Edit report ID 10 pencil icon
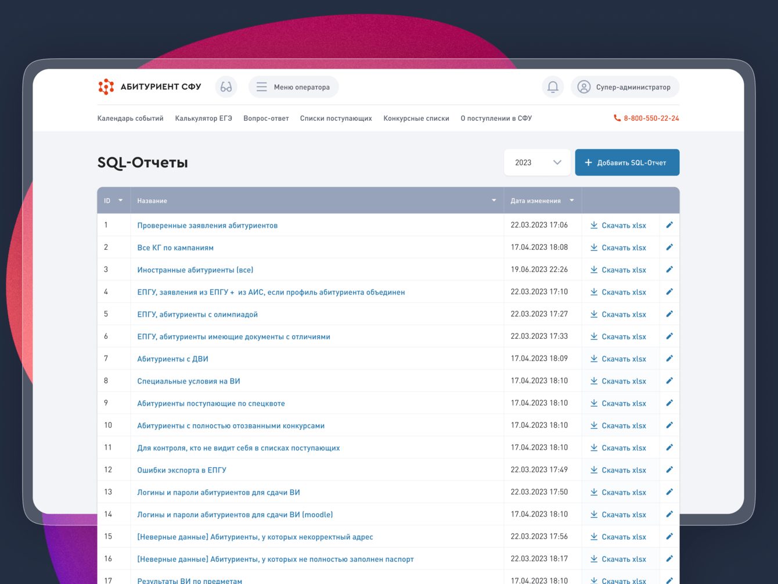 669,425
